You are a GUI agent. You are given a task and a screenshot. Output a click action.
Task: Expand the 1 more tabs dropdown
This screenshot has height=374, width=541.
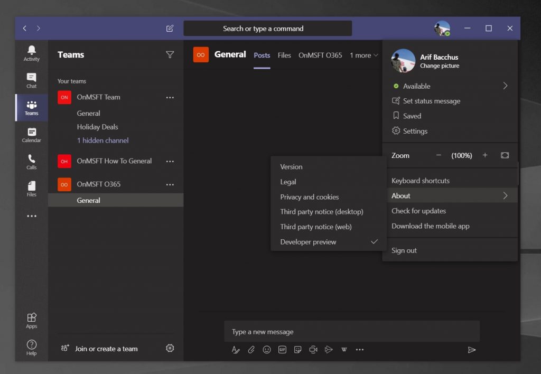click(x=364, y=55)
